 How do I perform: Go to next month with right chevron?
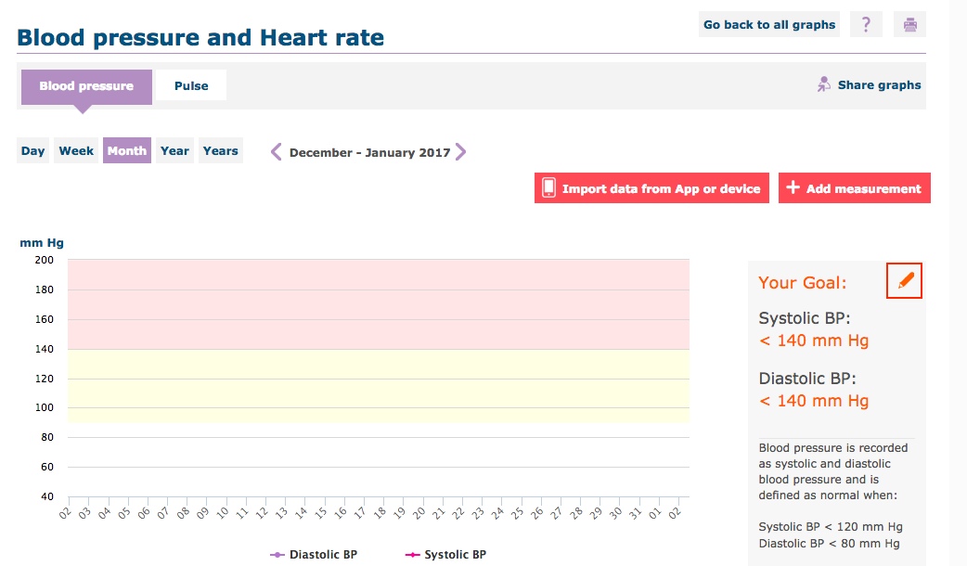460,151
